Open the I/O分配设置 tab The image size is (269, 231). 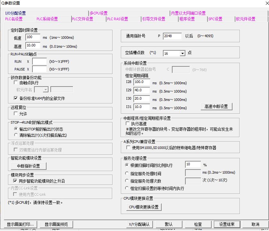pyautogui.click(x=15, y=13)
